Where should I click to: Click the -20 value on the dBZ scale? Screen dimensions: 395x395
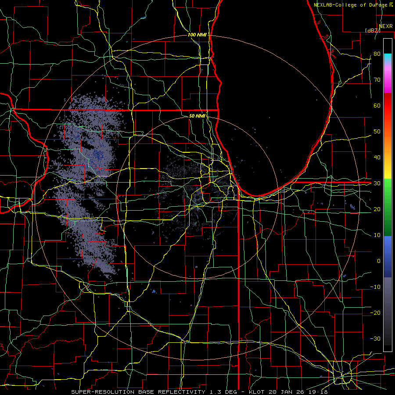(375, 312)
